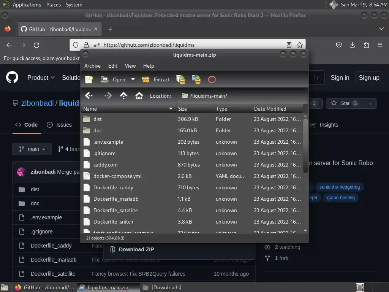Expand the Open recent dropdown arrow

click(x=133, y=79)
